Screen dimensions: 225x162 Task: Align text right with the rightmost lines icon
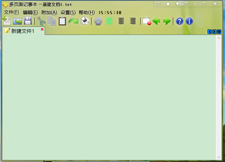(133, 21)
